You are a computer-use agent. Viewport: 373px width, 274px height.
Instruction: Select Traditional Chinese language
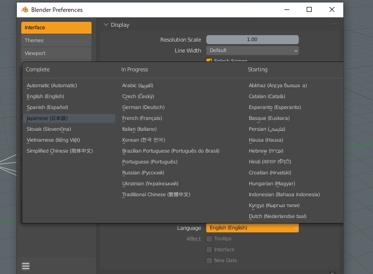point(156,195)
